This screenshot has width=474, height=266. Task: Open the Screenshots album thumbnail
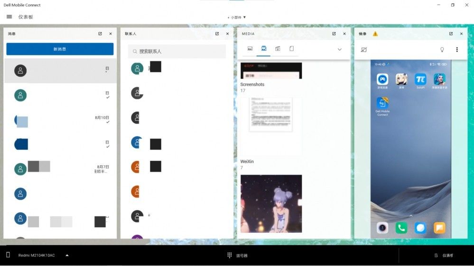click(x=271, y=71)
